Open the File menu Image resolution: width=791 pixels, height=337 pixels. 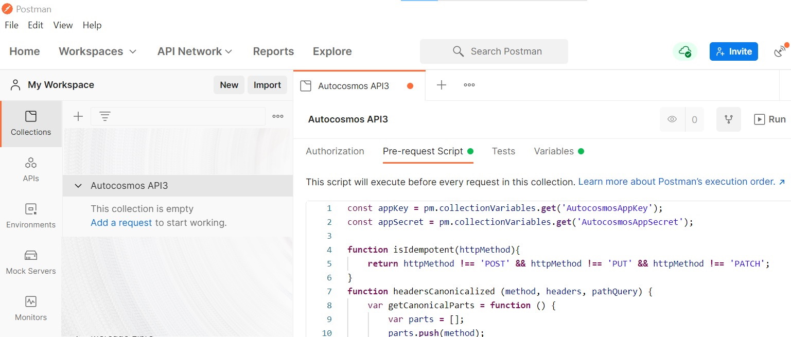pos(11,25)
